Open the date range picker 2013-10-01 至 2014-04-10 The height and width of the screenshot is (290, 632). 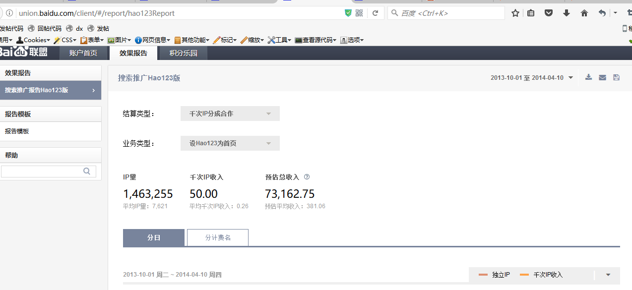532,78
